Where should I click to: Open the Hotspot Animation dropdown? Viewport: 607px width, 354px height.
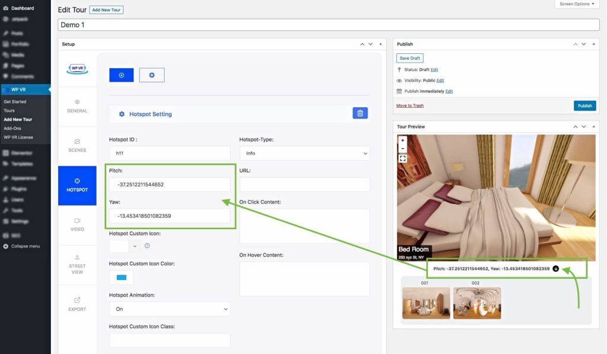170,309
